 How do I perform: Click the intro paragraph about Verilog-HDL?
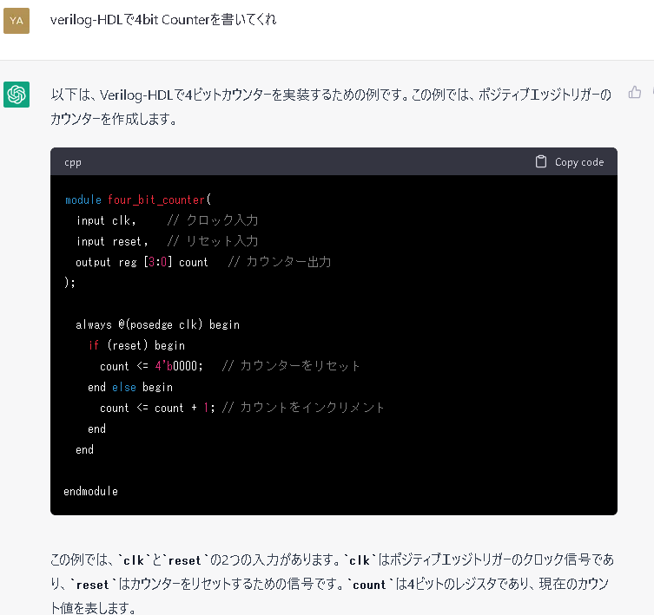click(331, 107)
